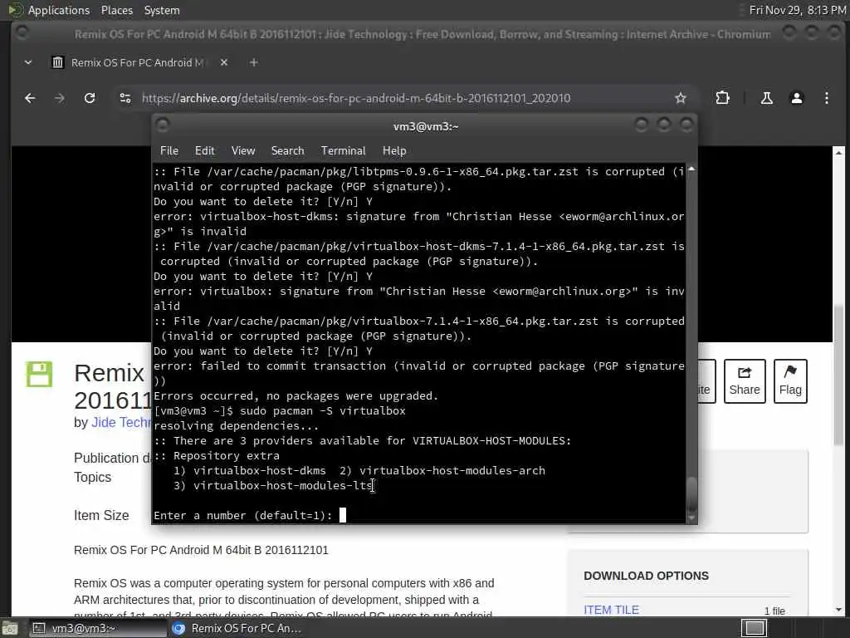This screenshot has width=850, height=638.
Task: Click the show desktop icon in taskbar
Action: 10,628
